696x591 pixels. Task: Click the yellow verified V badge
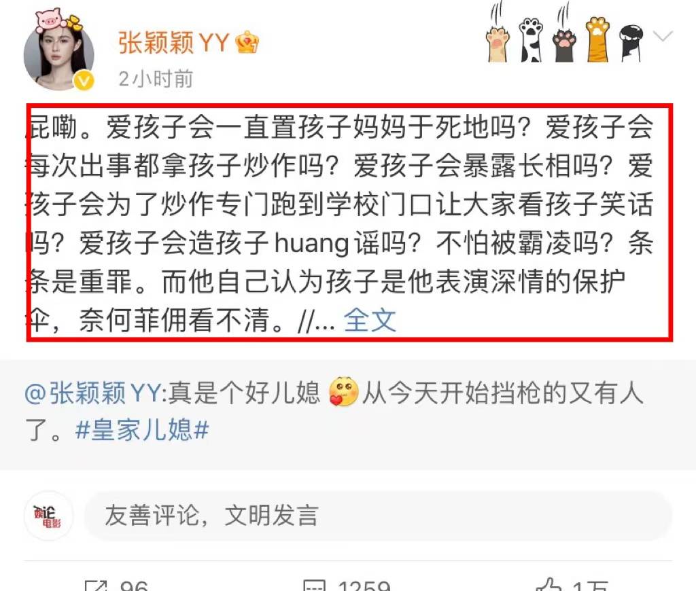[84, 80]
